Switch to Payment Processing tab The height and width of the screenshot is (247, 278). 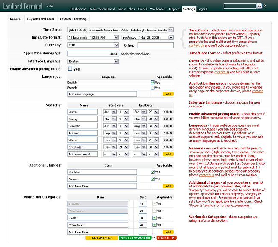click(x=73, y=19)
